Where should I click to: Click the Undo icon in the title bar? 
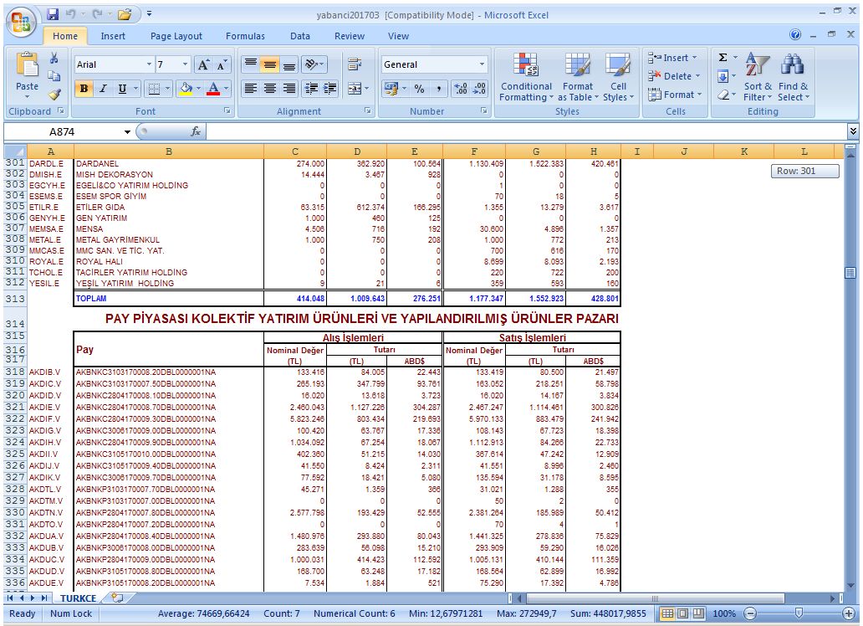[70, 15]
